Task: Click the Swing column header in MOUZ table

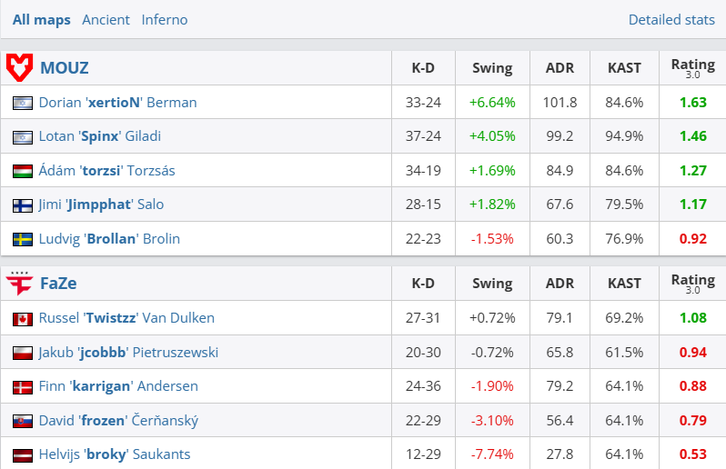Action: pos(492,67)
